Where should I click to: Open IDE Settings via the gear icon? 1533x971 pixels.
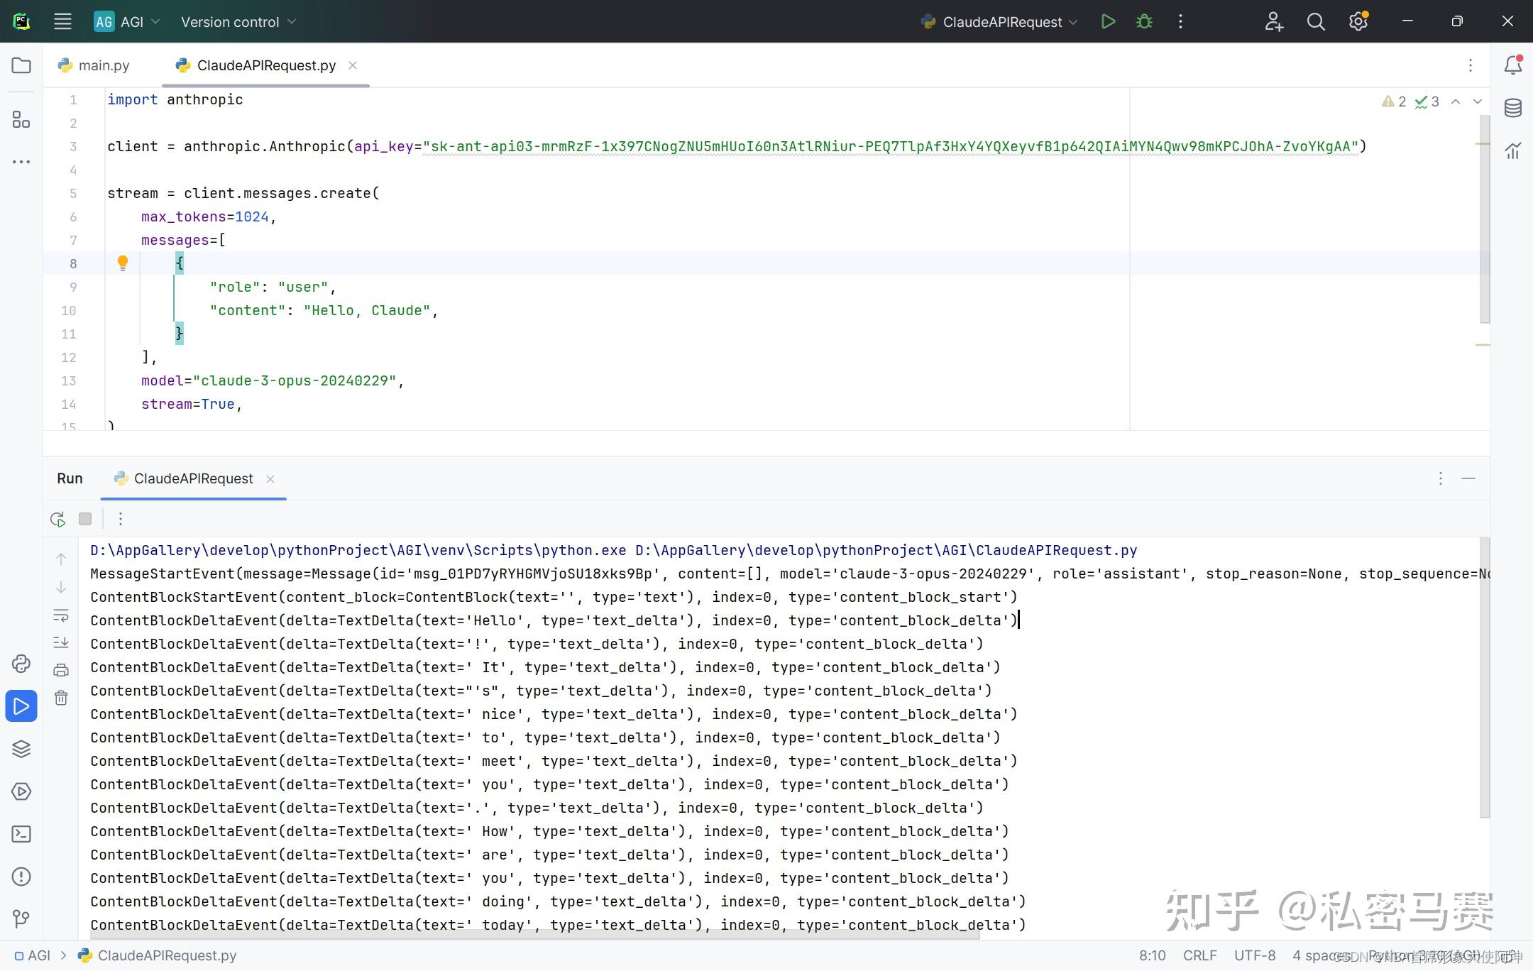click(1358, 21)
